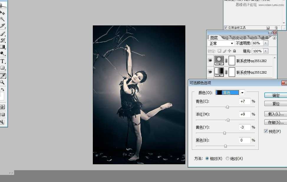
Task: Switch to the 图层 layers tab
Action: (x=214, y=38)
